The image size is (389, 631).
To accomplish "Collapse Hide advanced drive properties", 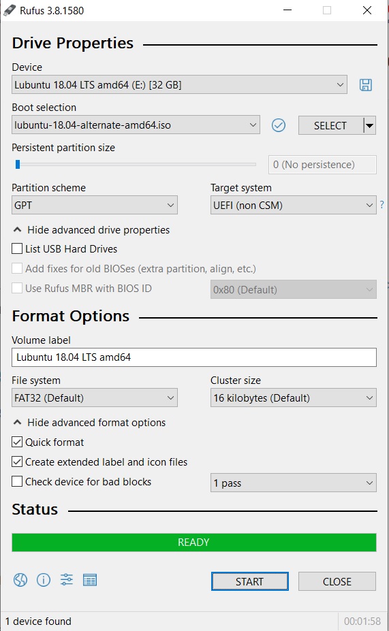I will (x=91, y=230).
